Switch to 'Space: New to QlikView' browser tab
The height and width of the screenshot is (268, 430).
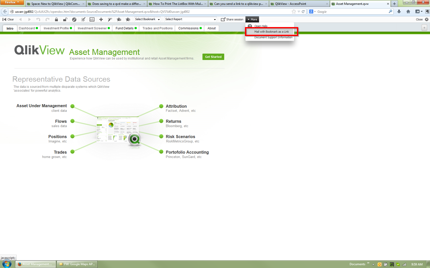[x=56, y=4]
